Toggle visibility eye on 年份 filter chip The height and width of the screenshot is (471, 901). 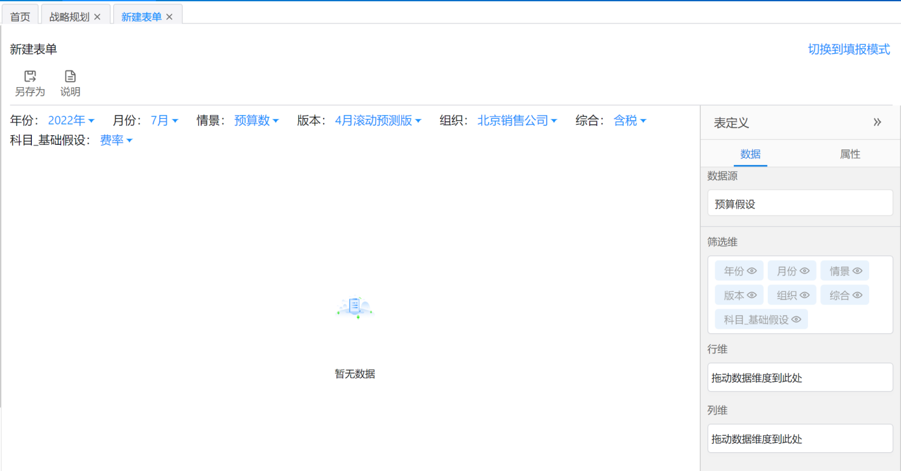tap(752, 271)
